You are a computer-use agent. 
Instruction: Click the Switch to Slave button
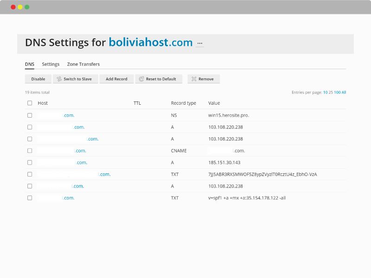(76, 79)
